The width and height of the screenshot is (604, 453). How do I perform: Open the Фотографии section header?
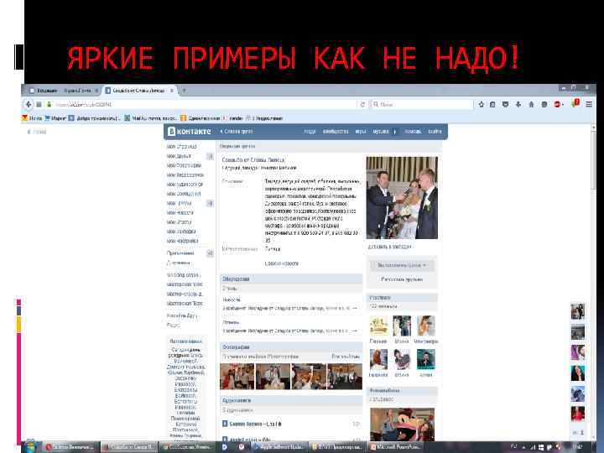pos(291,346)
